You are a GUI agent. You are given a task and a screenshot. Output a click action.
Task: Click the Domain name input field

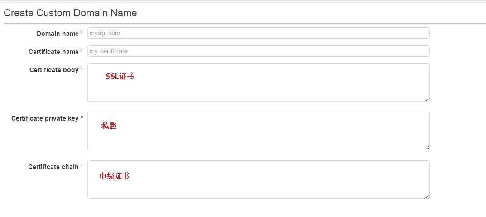[259, 33]
